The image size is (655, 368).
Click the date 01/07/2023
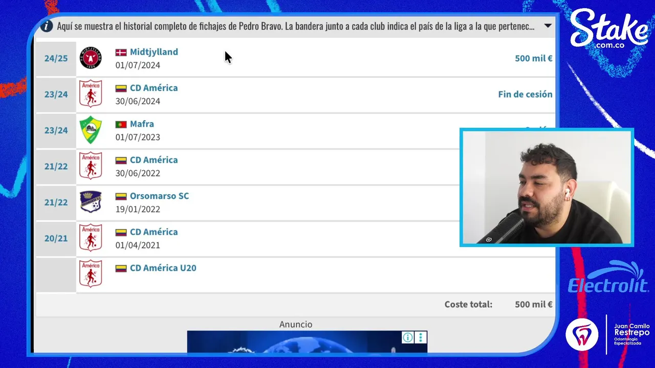138,137
